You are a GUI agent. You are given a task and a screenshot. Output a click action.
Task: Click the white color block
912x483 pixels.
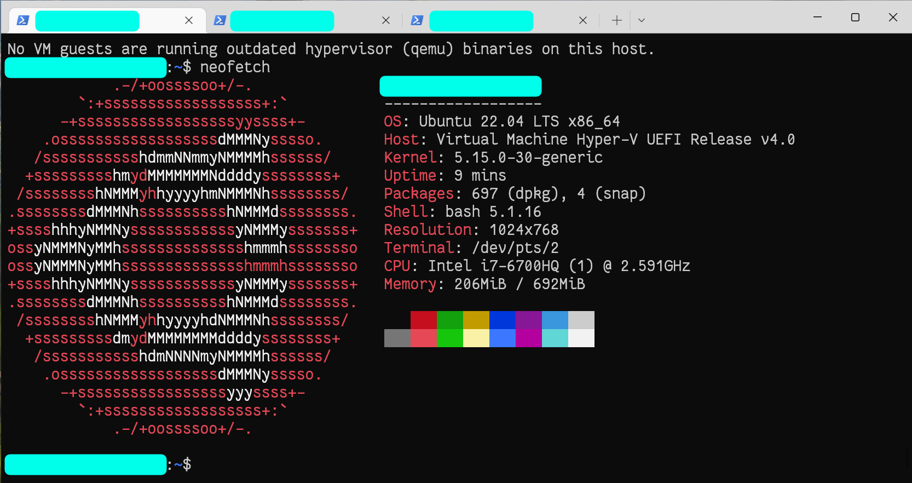[581, 338]
